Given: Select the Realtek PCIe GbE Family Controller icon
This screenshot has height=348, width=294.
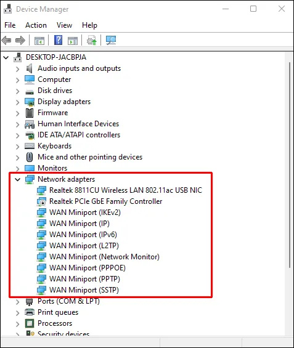Looking at the screenshot, I should click(41, 201).
